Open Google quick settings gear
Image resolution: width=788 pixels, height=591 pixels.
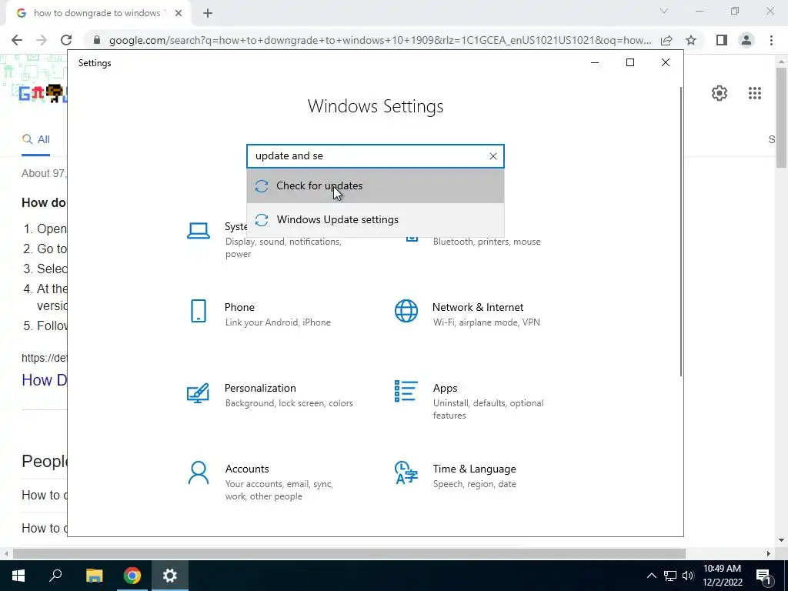[x=720, y=93]
